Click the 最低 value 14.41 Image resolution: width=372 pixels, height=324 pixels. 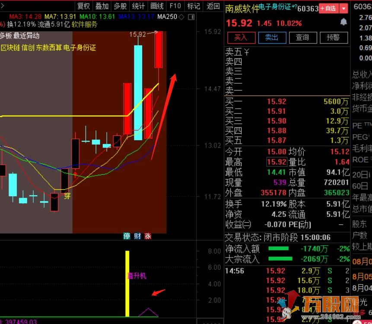click(277, 172)
